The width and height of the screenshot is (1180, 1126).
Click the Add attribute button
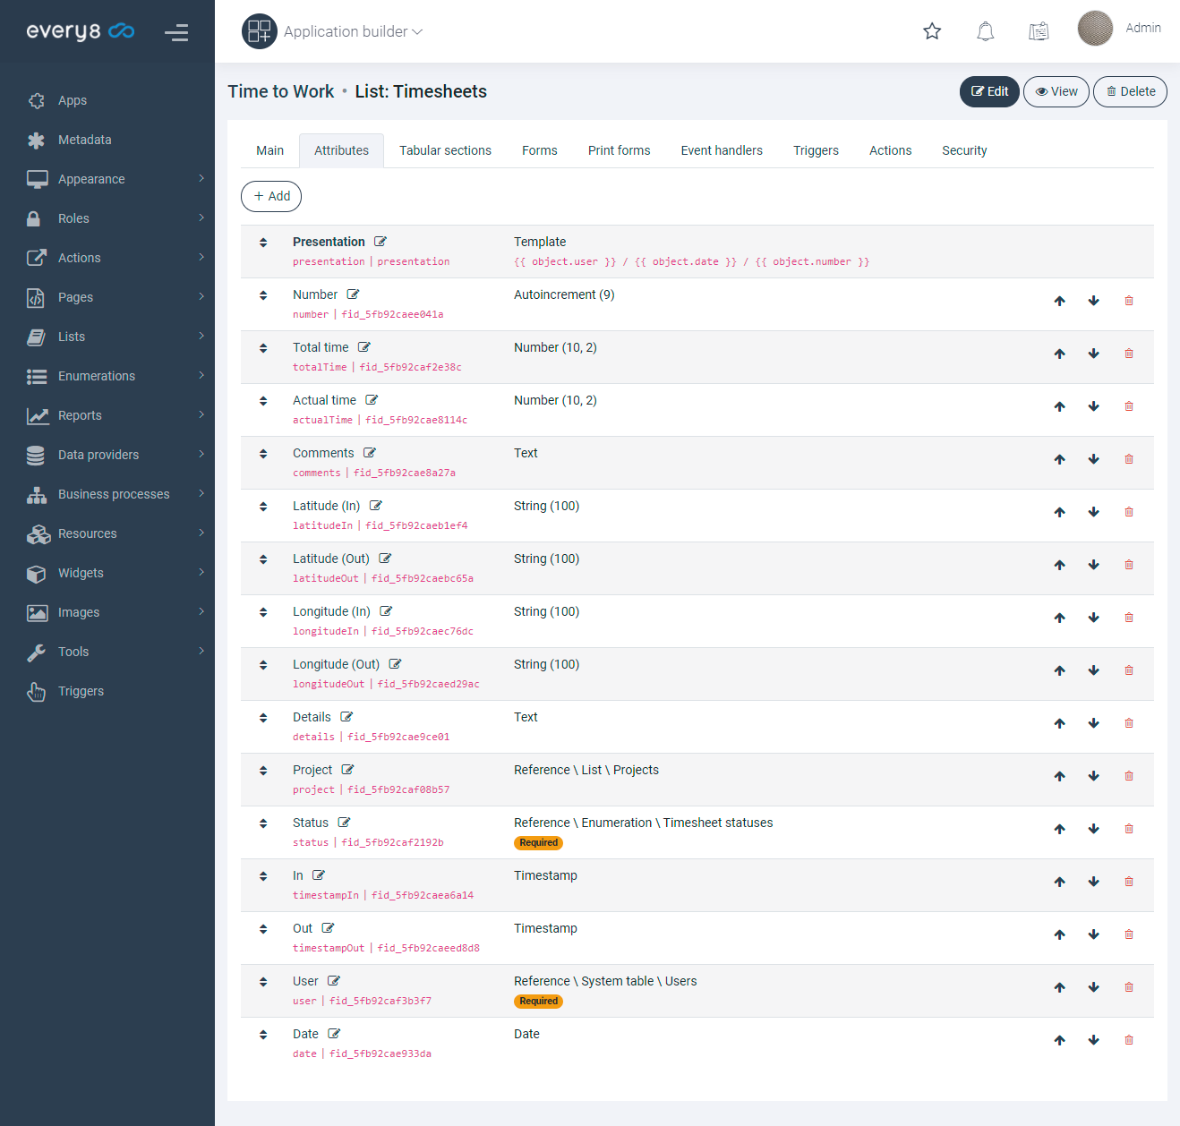pyautogui.click(x=271, y=196)
